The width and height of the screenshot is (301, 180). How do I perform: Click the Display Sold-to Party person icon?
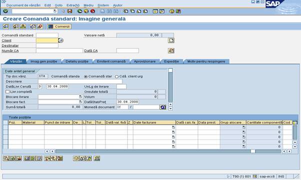point(23,26)
